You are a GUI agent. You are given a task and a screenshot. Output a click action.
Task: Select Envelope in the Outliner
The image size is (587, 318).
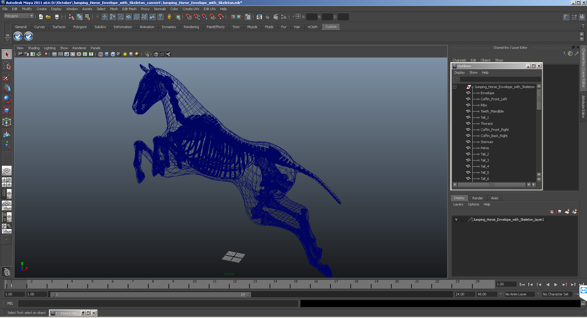pos(487,93)
